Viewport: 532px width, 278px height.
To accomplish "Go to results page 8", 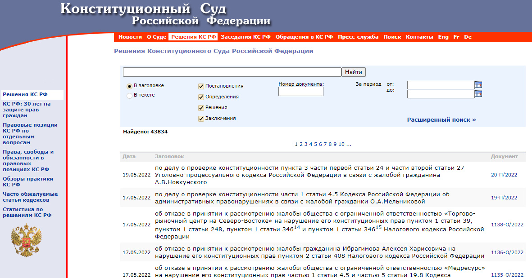I will click(330, 145).
